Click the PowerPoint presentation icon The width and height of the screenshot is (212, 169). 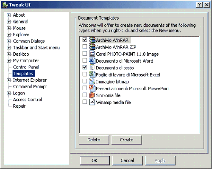(92, 88)
